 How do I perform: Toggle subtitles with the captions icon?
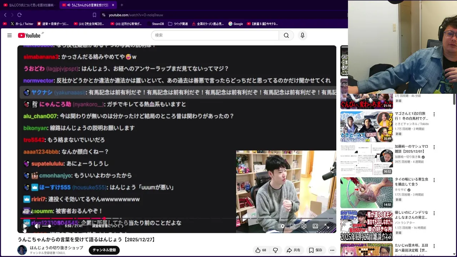point(292,226)
